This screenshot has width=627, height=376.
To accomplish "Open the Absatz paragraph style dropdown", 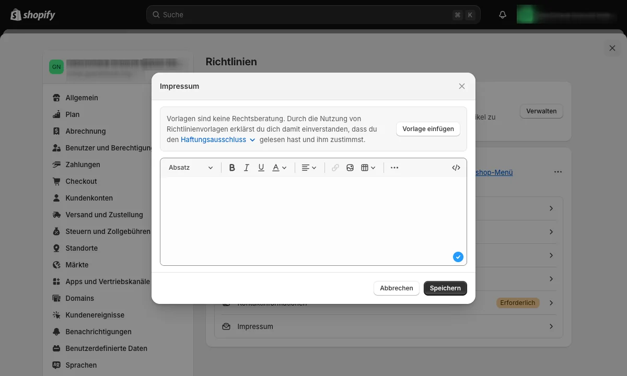I will (x=191, y=168).
